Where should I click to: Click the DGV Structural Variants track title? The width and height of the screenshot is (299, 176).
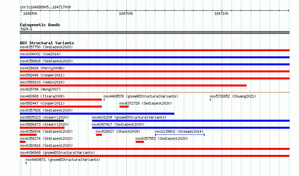47,43
